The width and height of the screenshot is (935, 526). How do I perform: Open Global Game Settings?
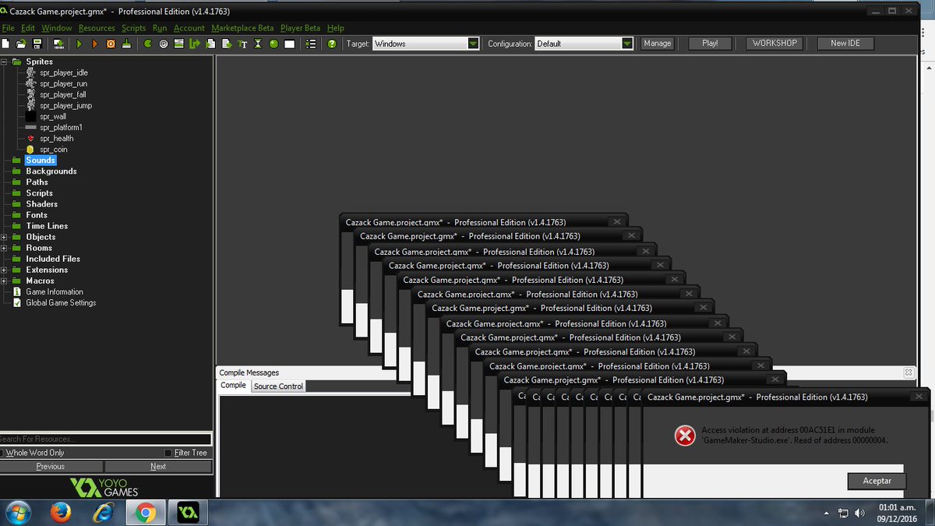point(61,302)
